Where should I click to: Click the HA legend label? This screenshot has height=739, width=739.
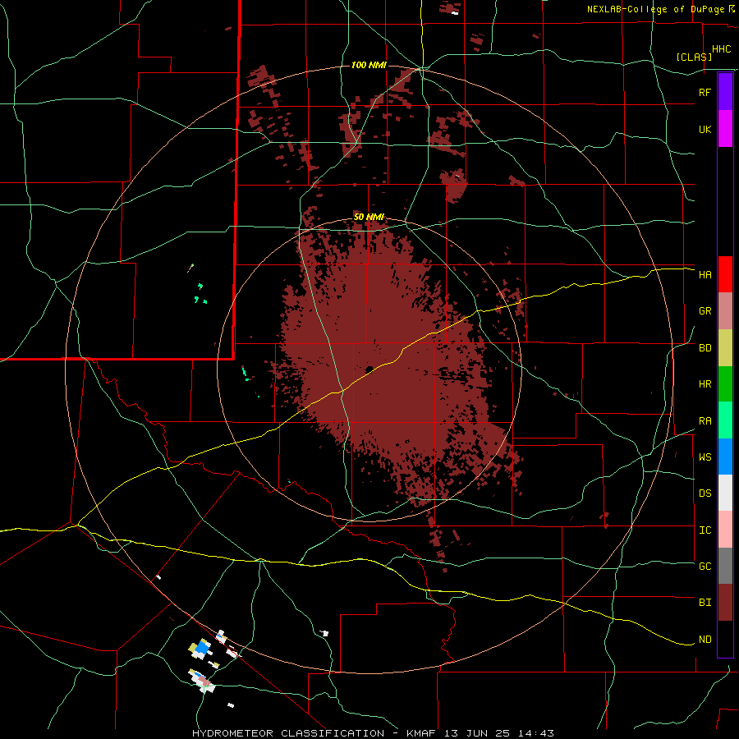705,275
